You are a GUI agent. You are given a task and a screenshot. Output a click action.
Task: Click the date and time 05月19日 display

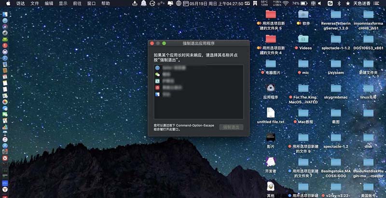[216, 3]
